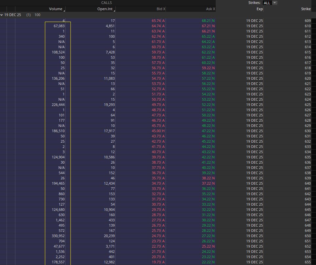Click the 45.00 H bid at strike 630
316x265 pixels.
pos(157,131)
